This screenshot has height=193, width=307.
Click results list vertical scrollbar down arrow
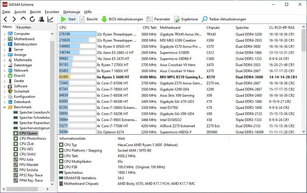pyautogui.click(x=304, y=132)
